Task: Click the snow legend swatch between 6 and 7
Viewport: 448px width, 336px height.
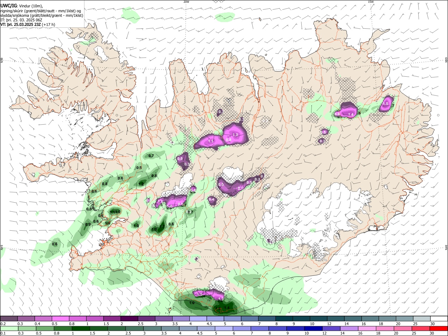Action: click(249, 318)
